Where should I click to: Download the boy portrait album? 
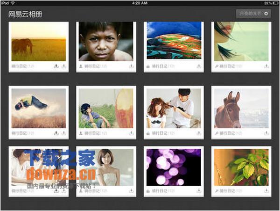(131, 66)
